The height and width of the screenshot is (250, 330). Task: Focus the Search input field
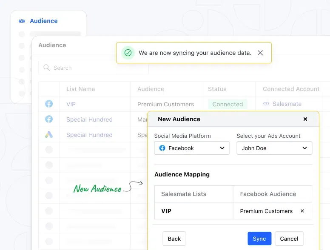pyautogui.click(x=94, y=68)
